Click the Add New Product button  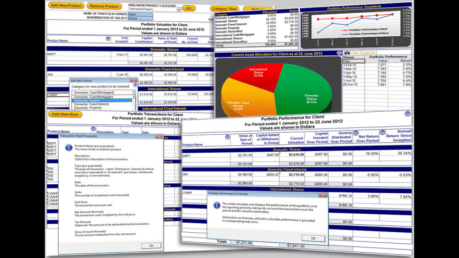[x=66, y=5]
